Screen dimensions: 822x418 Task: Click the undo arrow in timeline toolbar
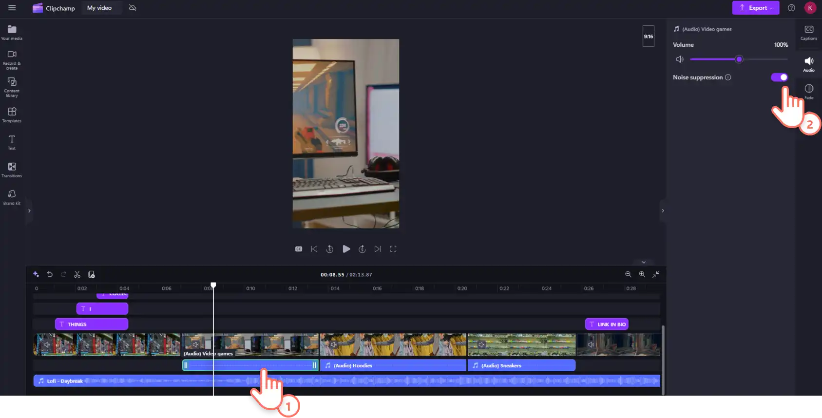[50, 275]
